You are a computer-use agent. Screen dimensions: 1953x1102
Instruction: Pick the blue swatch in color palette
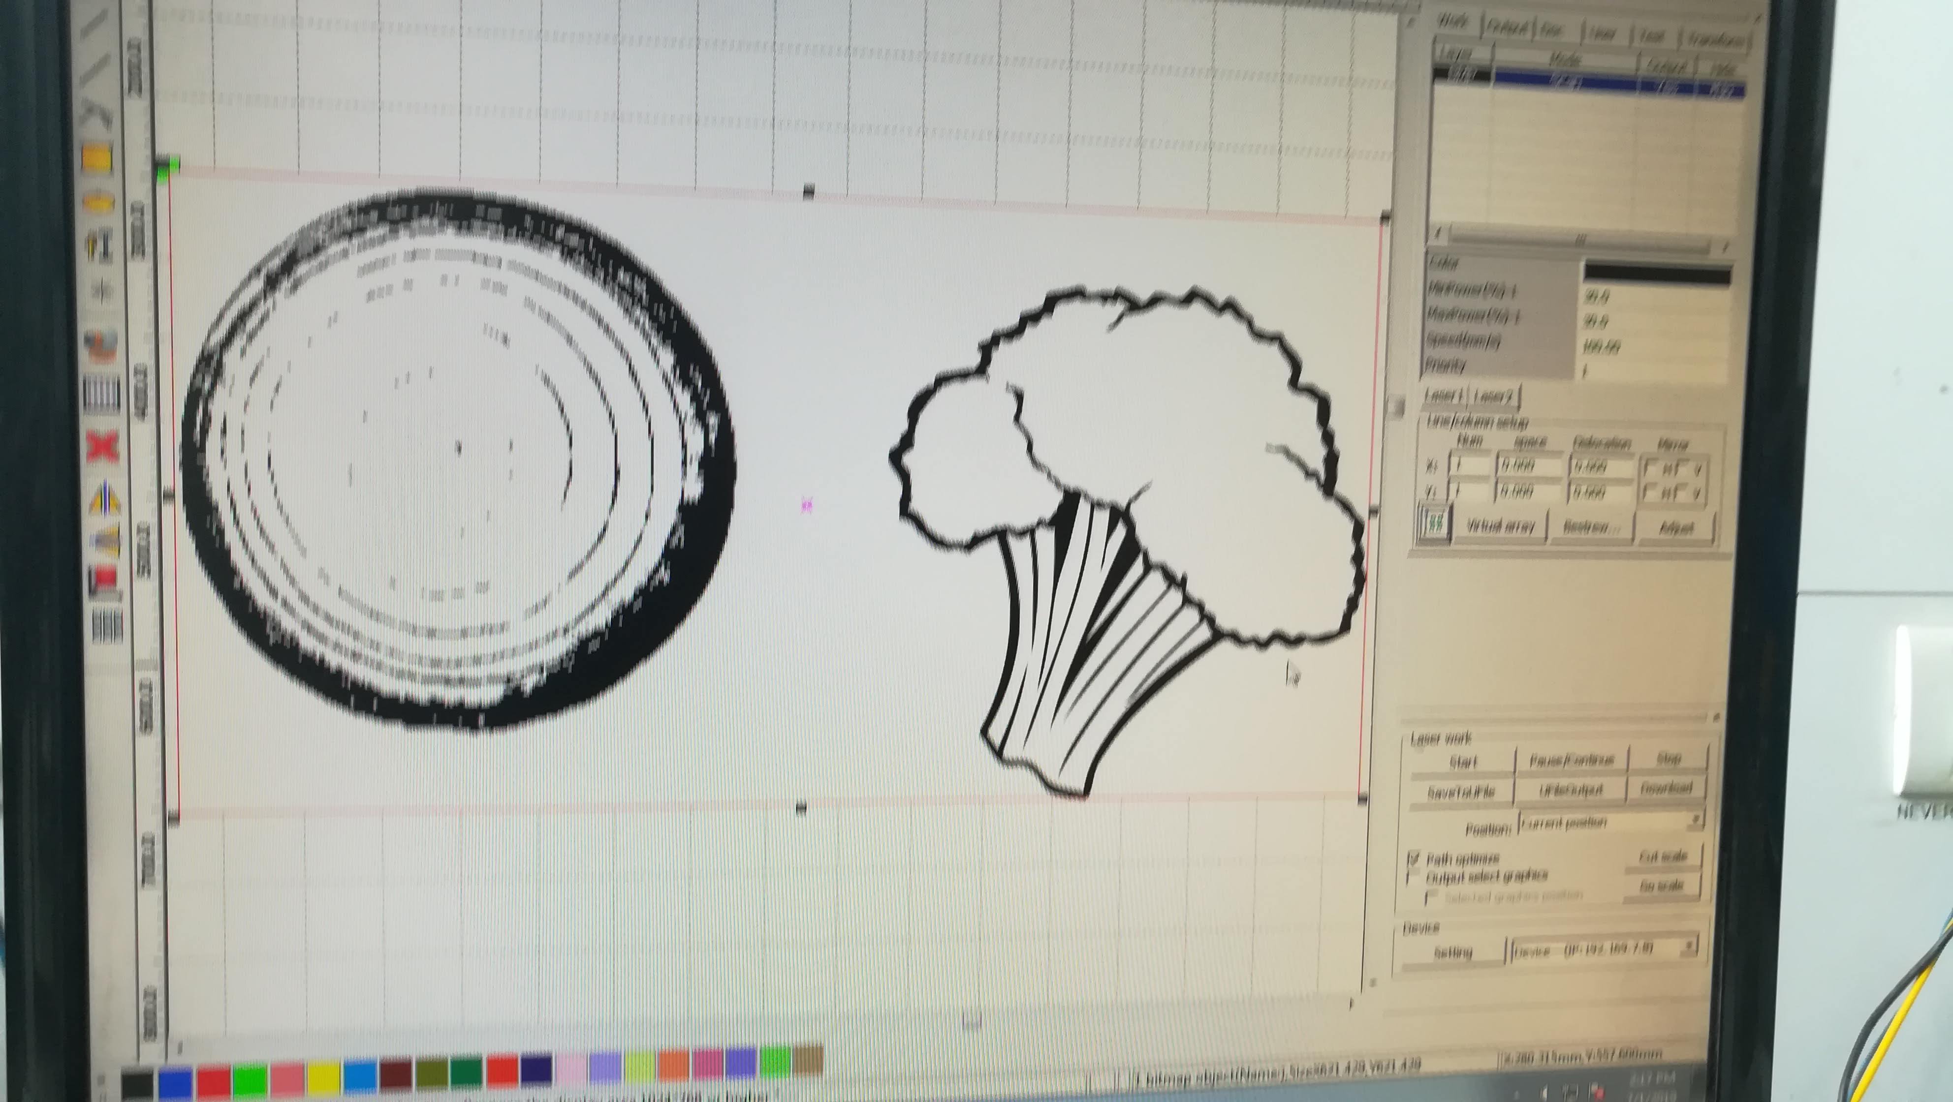coord(175,1081)
